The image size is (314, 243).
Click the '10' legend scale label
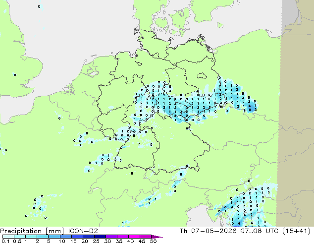tap(62, 241)
